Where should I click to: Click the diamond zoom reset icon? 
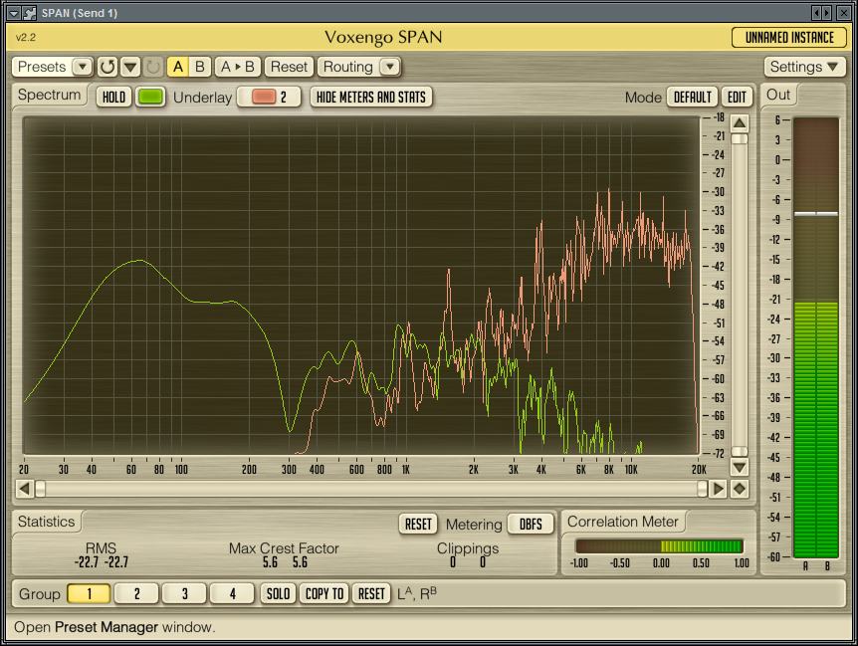tap(740, 489)
